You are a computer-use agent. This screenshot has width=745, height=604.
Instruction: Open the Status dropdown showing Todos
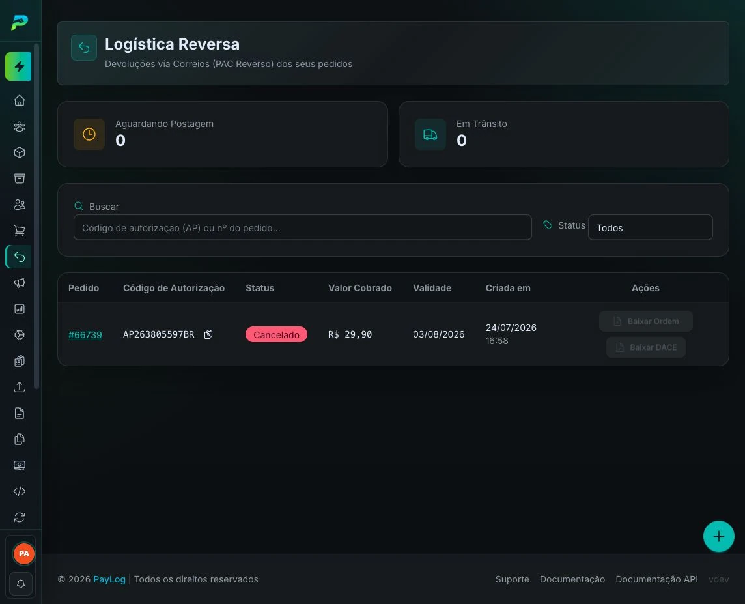point(650,227)
